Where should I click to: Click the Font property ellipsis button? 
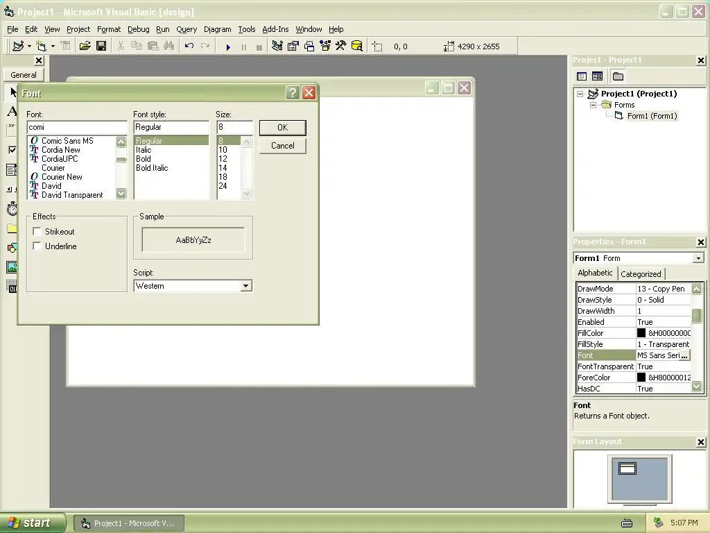[x=684, y=356]
